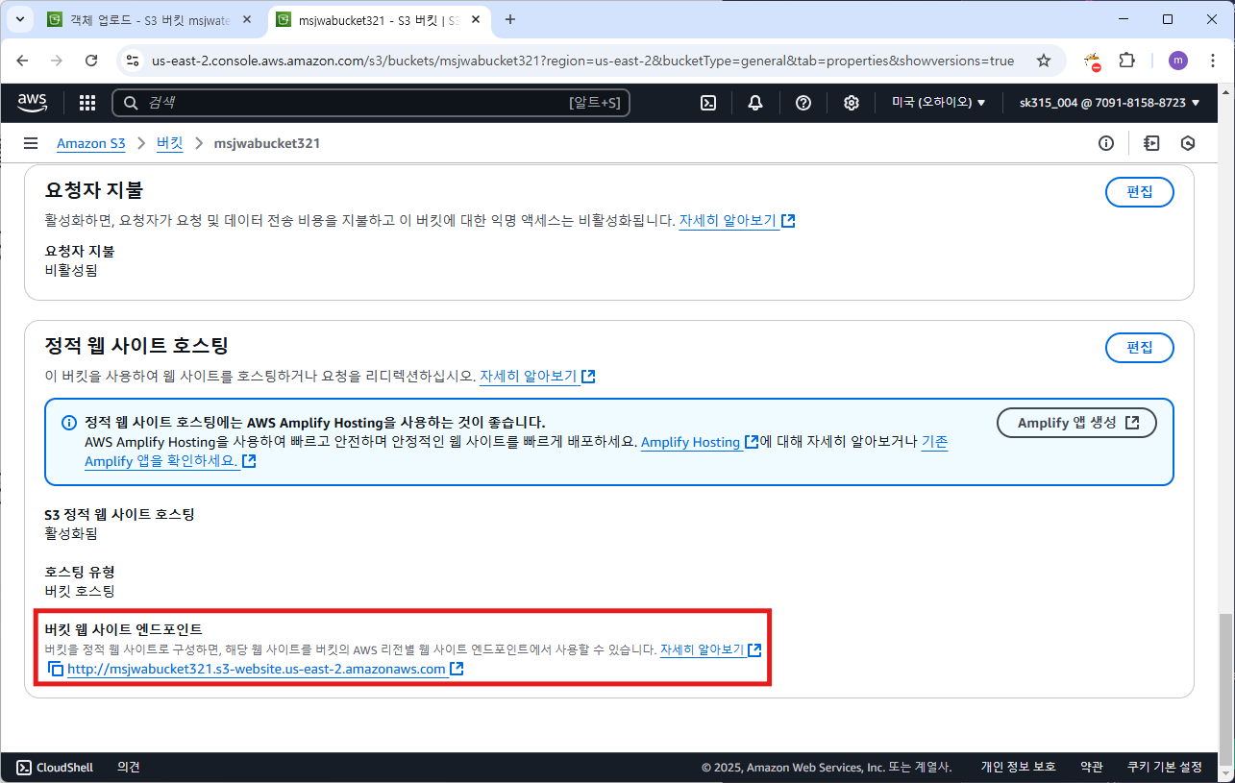The width and height of the screenshot is (1235, 783).
Task: Open 개인 정보 보호 footer link
Action: (1018, 767)
